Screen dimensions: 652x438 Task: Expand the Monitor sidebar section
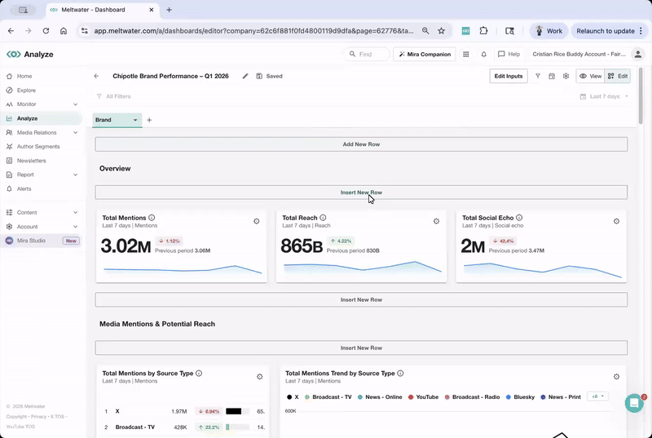[75, 104]
